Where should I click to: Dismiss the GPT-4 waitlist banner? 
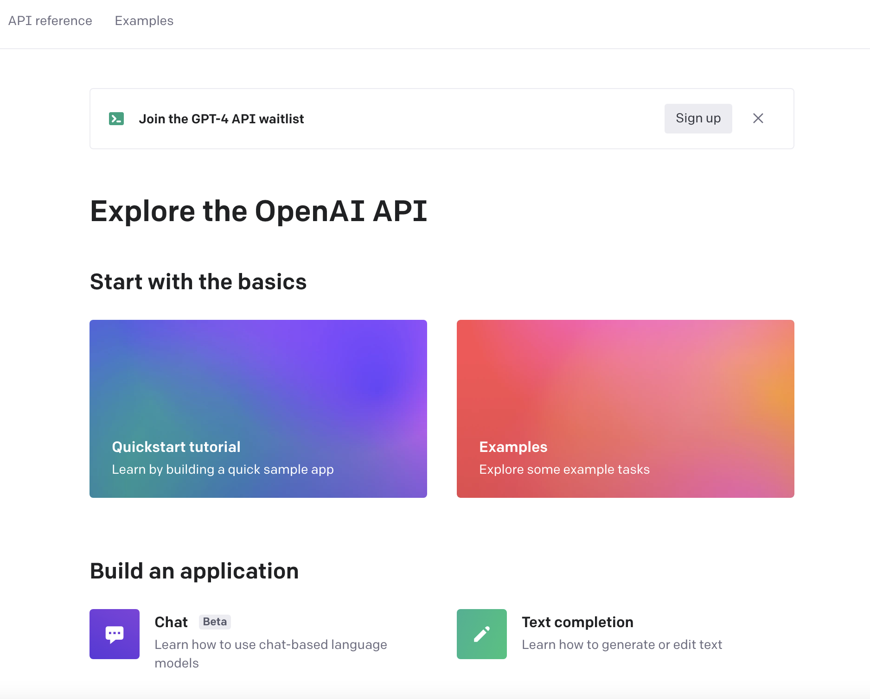[758, 119]
